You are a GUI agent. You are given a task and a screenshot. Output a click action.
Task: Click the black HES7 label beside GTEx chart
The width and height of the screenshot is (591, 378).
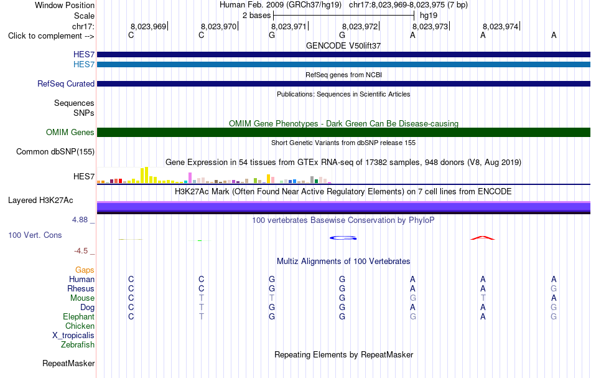pyautogui.click(x=84, y=176)
